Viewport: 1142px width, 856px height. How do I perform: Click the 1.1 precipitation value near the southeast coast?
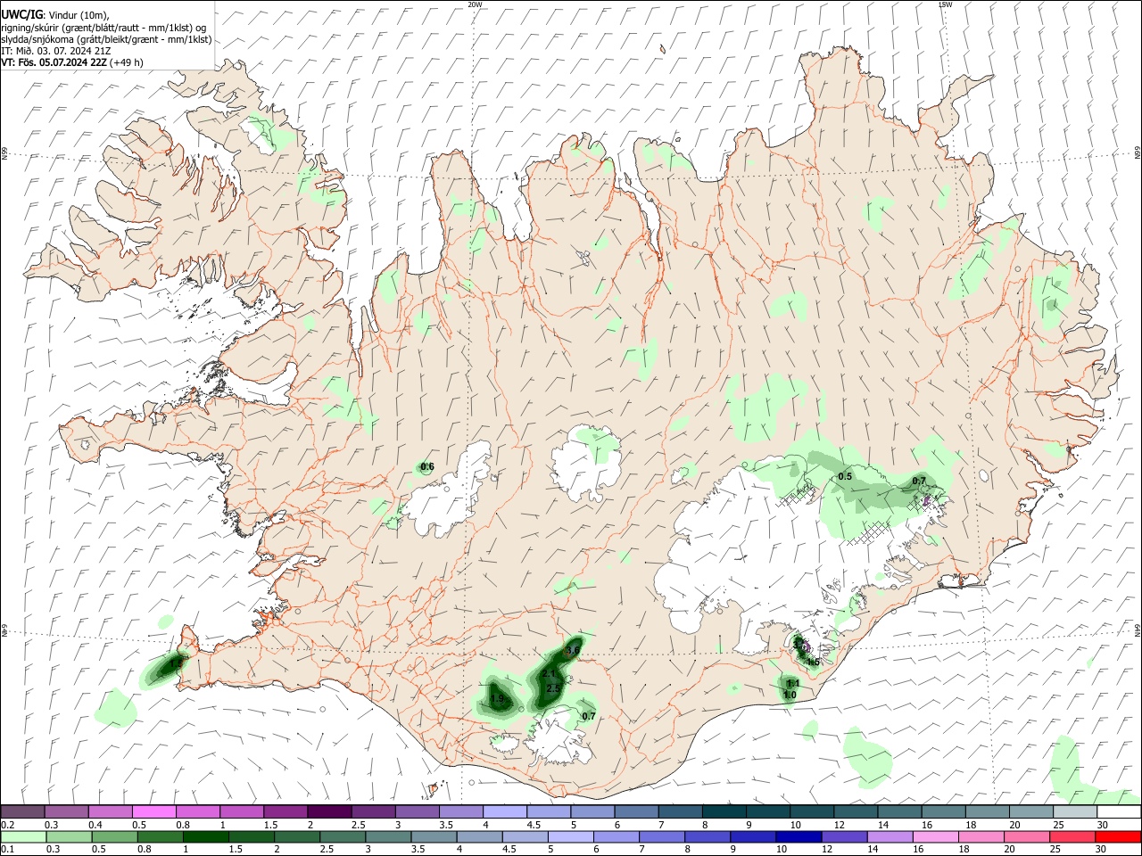[794, 683]
